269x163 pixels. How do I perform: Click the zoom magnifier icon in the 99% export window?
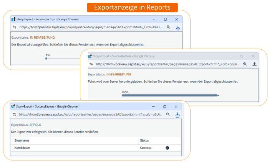(x=245, y=64)
